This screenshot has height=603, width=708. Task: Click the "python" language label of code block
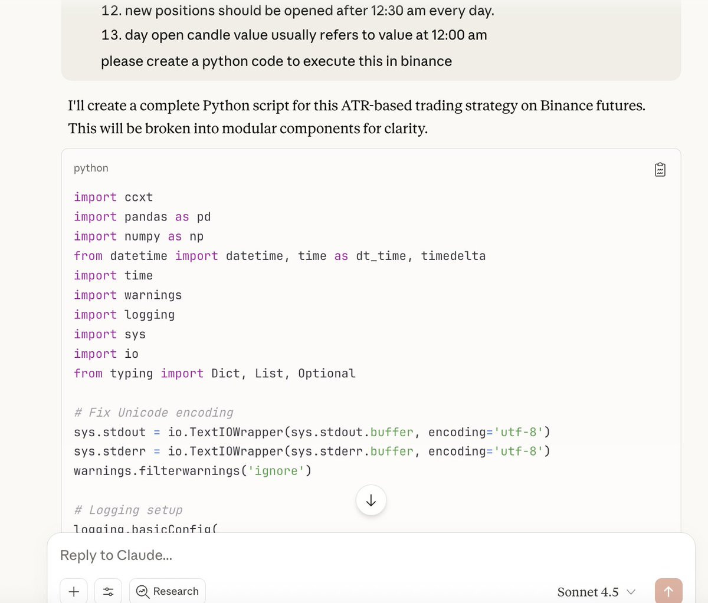(x=91, y=168)
